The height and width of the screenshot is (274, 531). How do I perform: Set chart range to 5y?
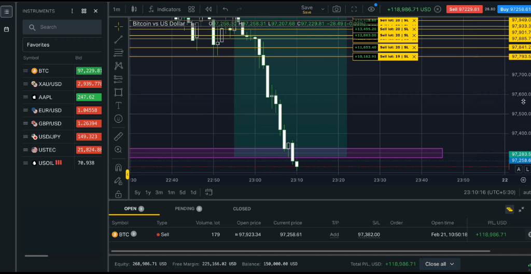pyautogui.click(x=137, y=192)
